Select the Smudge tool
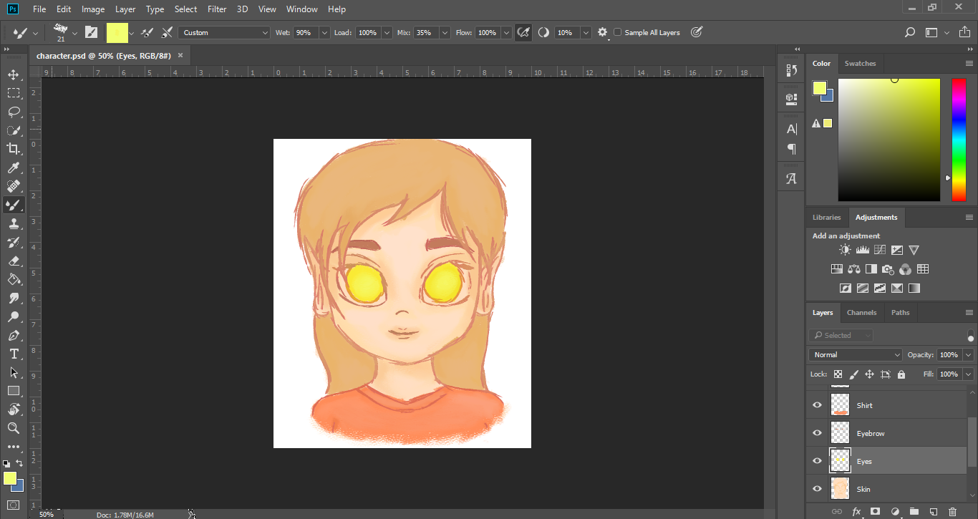The image size is (978, 519). coord(14,298)
